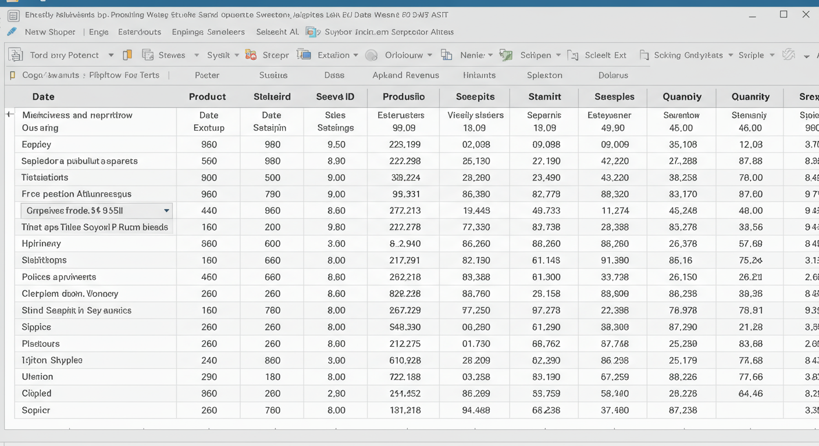Click the Extalion window icon
The image size is (819, 446).
(304, 55)
